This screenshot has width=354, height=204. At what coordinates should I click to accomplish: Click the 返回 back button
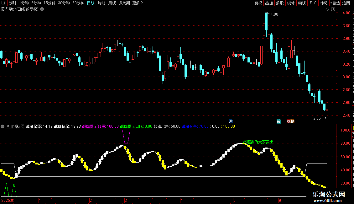pos(346,3)
